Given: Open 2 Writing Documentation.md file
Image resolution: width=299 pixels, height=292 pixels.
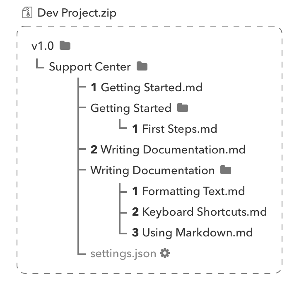Looking at the screenshot, I should click(x=168, y=150).
